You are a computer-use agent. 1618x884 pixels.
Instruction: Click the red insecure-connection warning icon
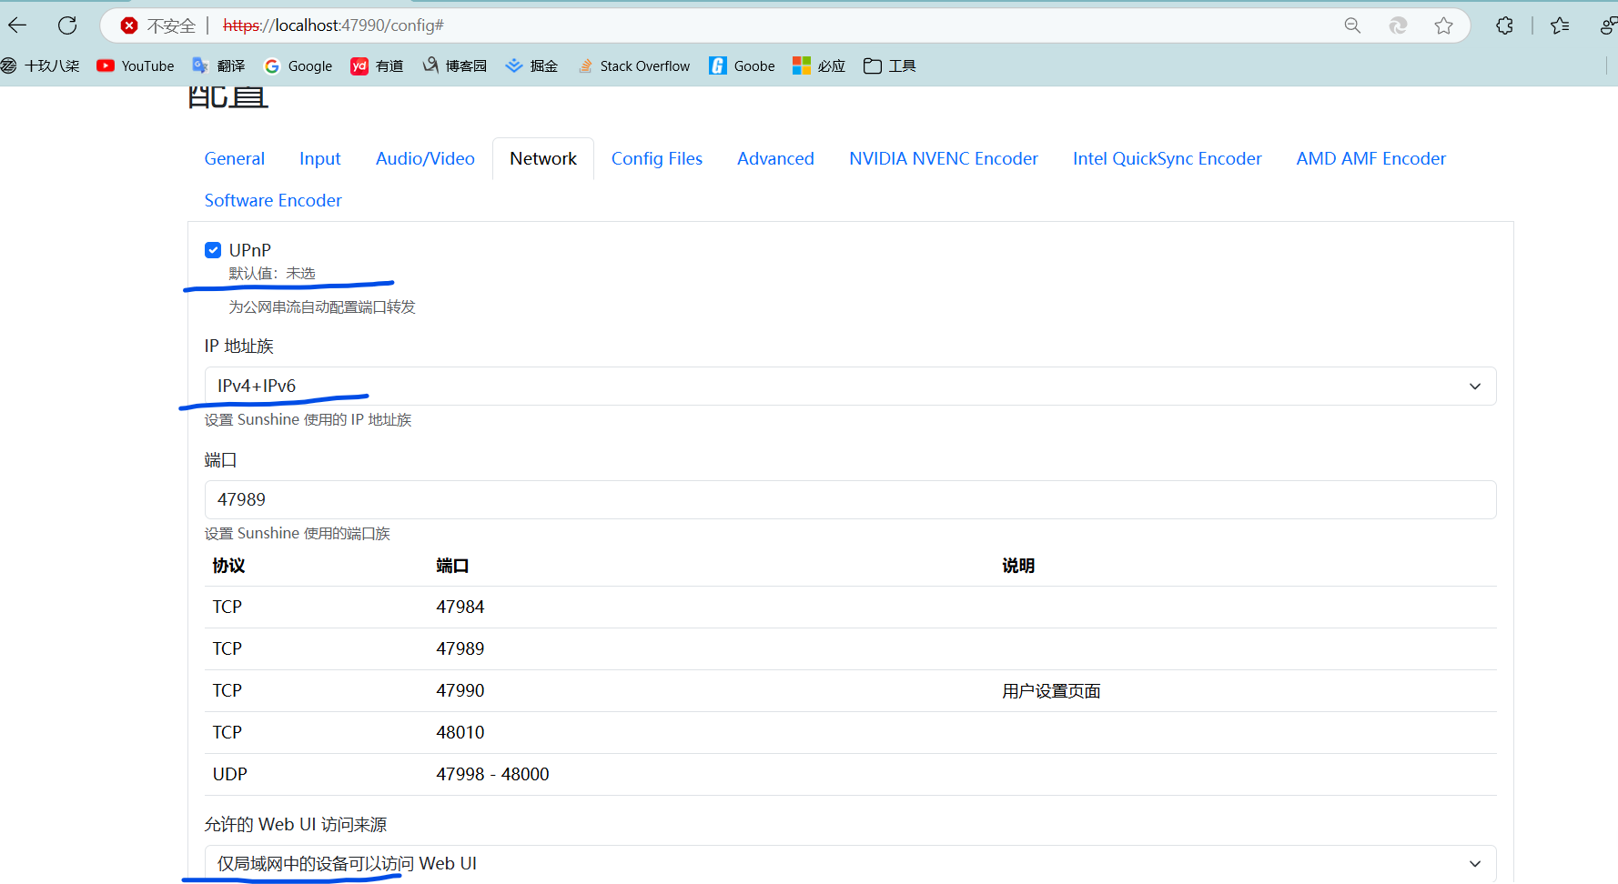click(x=129, y=25)
